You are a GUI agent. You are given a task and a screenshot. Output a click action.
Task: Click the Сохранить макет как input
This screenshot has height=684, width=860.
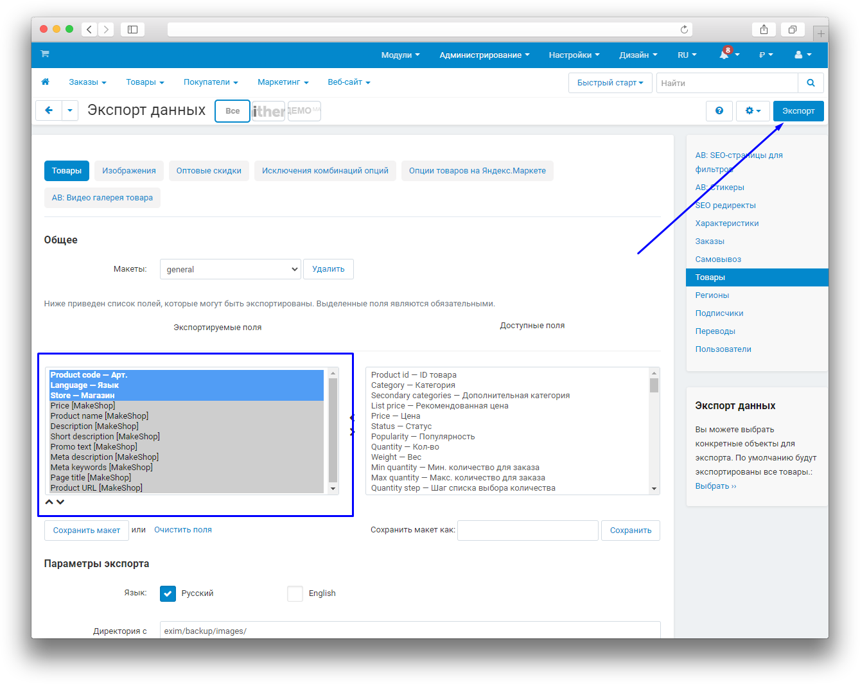[527, 531]
